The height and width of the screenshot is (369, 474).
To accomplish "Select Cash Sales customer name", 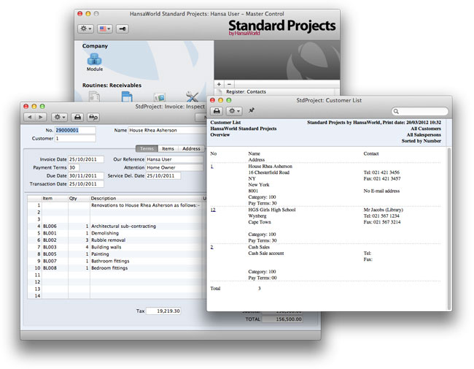I will tap(259, 247).
